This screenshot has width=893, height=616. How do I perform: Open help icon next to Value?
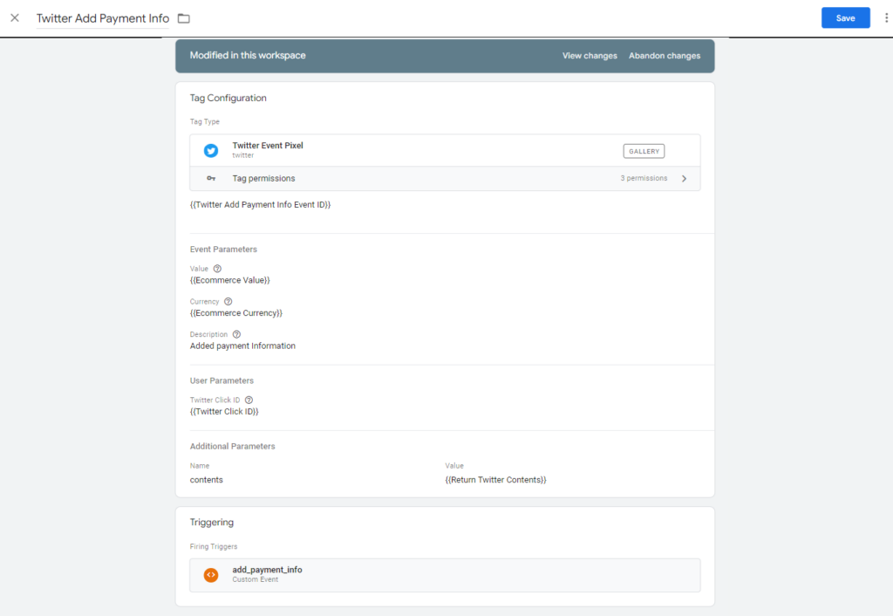[217, 269]
